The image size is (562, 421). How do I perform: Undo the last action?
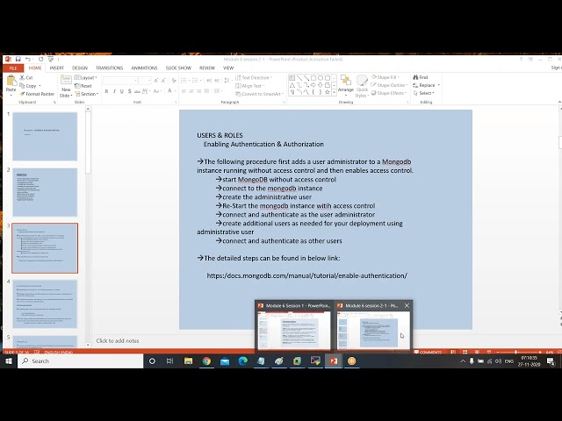[x=27, y=59]
